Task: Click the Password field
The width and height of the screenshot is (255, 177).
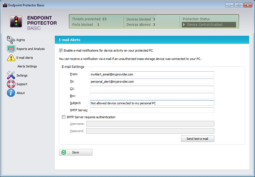Action: [x=150, y=131]
